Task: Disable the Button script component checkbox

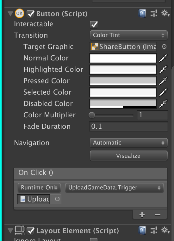Action: coord(30,14)
